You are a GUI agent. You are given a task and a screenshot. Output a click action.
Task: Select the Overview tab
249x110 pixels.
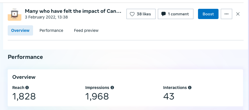click(x=20, y=30)
